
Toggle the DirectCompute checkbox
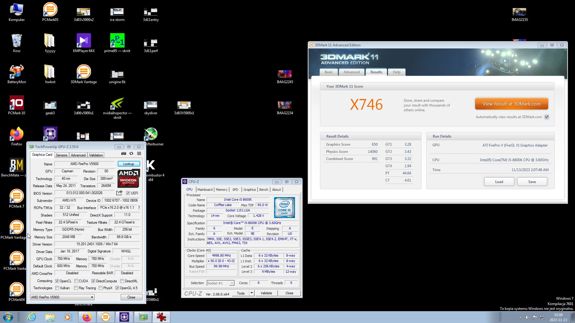(x=93, y=281)
